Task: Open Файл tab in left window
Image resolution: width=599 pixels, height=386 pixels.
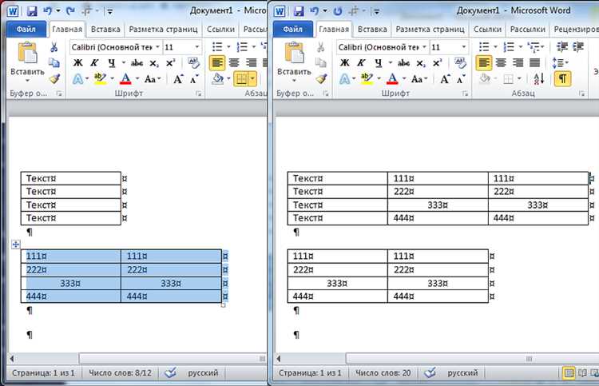Action: click(26, 30)
